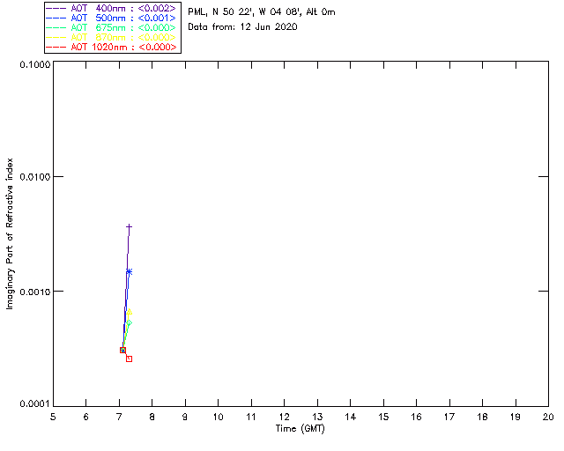The width and height of the screenshot is (564, 451).
Task: Click the lower red square marker for 1020nm
Action: click(130, 359)
